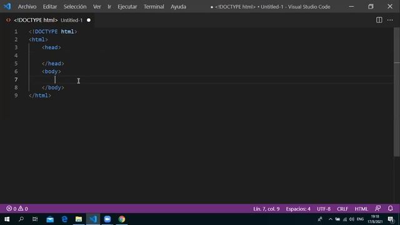
Task: Select language mode HTML in status bar
Action: (x=361, y=209)
